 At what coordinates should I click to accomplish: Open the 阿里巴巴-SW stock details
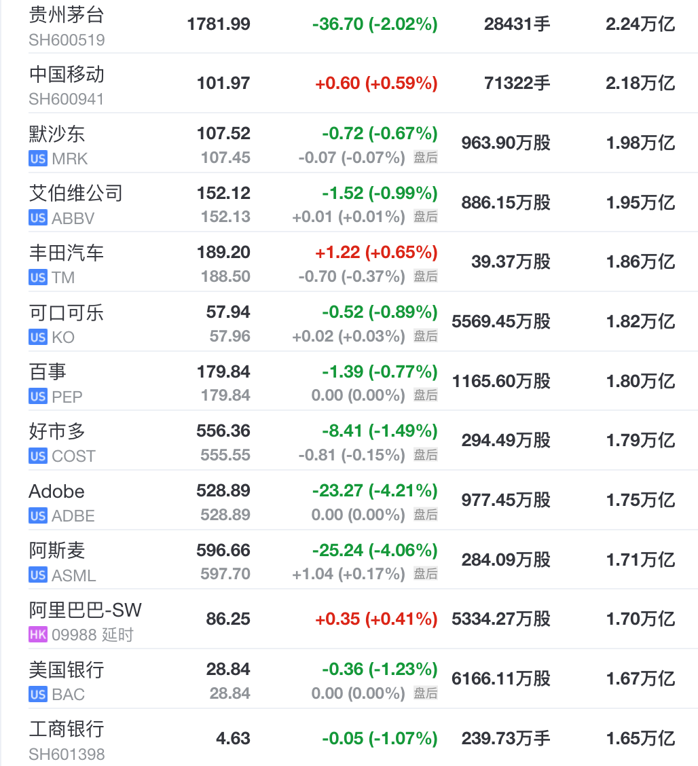(x=86, y=610)
